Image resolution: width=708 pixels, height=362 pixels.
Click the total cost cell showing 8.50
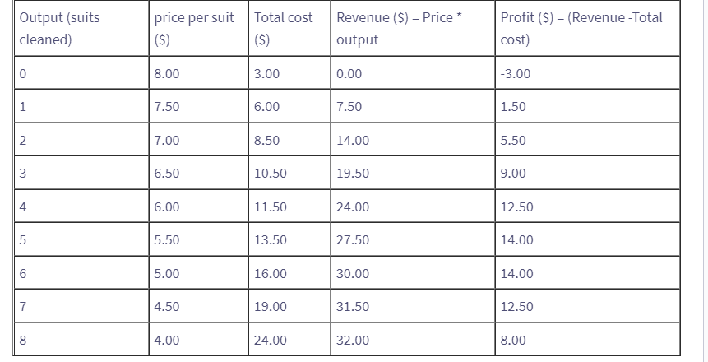point(288,141)
